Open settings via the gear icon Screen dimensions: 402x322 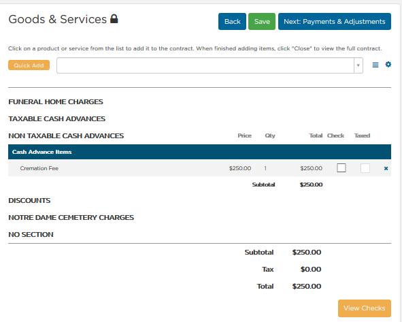point(388,65)
